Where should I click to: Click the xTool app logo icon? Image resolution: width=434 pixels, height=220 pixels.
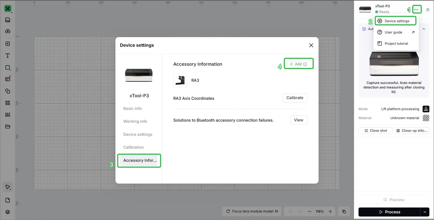pos(8,9)
